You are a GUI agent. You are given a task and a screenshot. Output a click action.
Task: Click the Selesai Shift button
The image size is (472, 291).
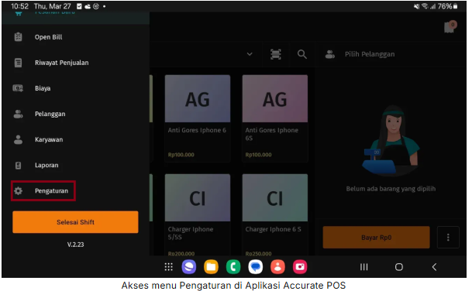click(x=75, y=222)
